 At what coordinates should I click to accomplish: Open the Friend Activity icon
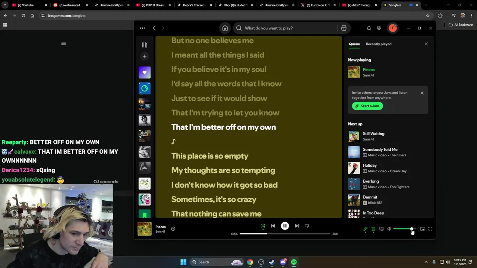coord(379,28)
